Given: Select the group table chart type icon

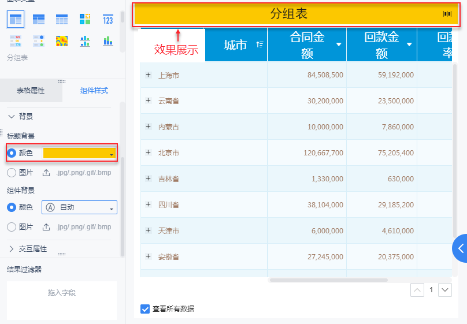Looking at the screenshot, I should coord(16,19).
